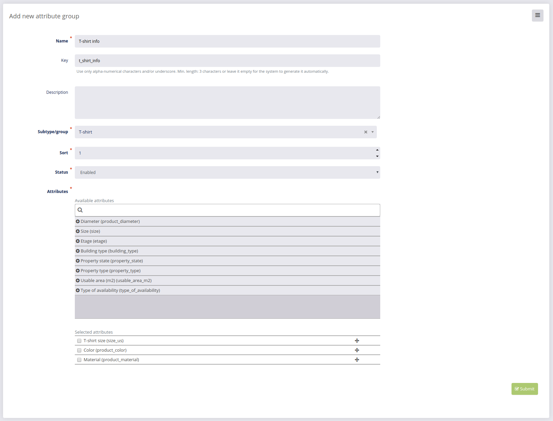This screenshot has height=421, width=553.
Task: Click the resize grip of Description textarea
Action: (378, 117)
